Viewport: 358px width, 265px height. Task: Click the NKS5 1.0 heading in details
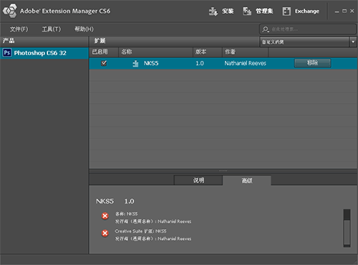115,201
